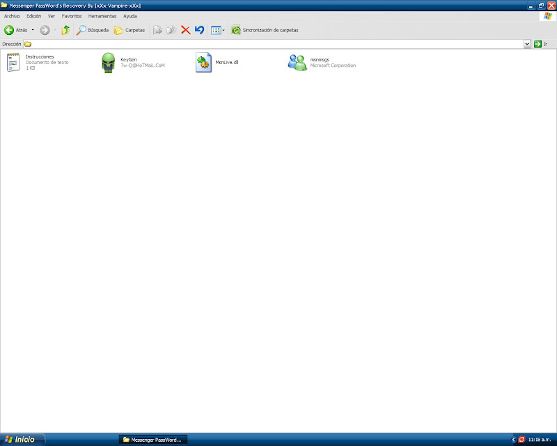Click the 11:18 a.m. clock
557x446 pixels.
[x=540, y=440]
